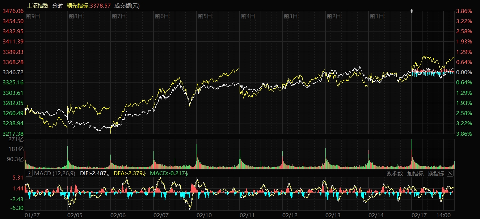Click the 02/17 date label
The height and width of the screenshot is (219, 480).
420,215
